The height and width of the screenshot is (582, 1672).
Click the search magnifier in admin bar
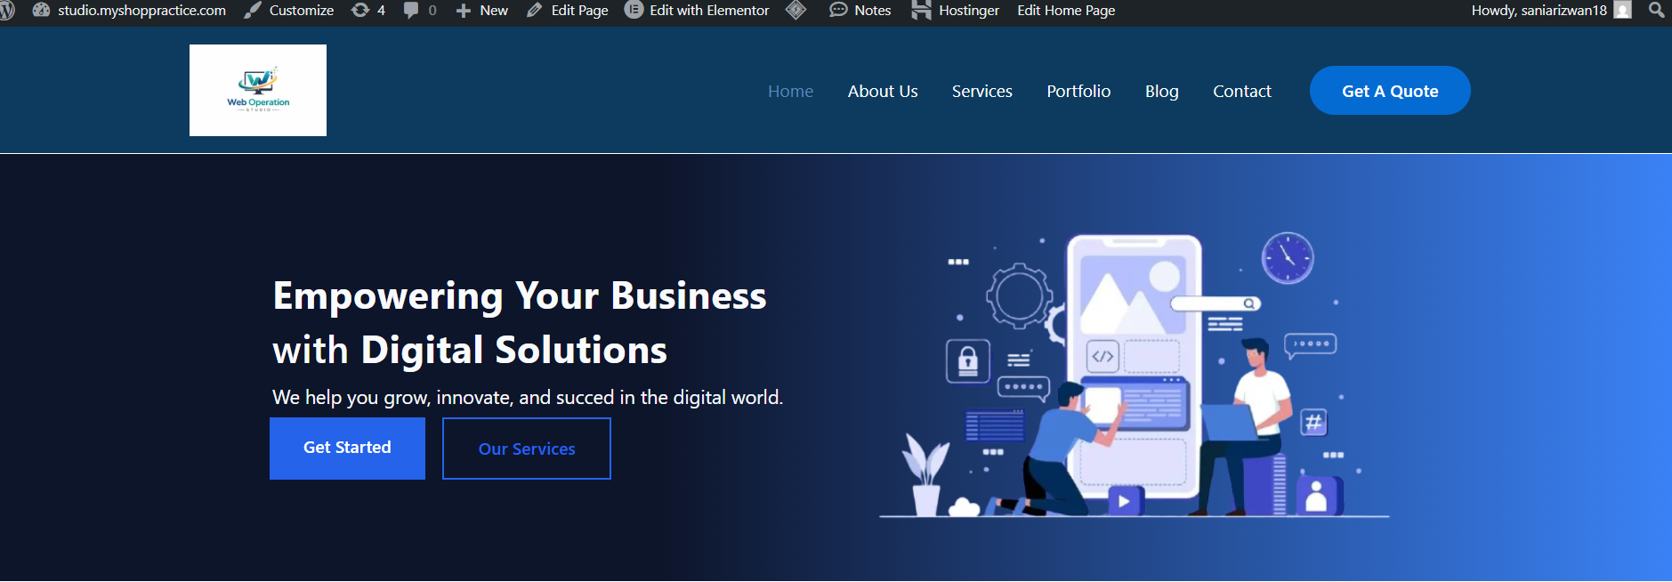(x=1656, y=11)
